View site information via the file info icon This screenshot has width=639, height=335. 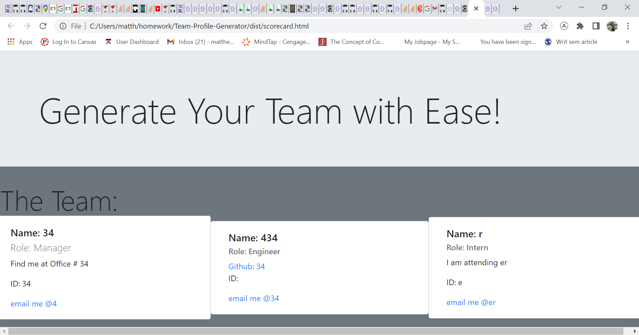(x=63, y=26)
